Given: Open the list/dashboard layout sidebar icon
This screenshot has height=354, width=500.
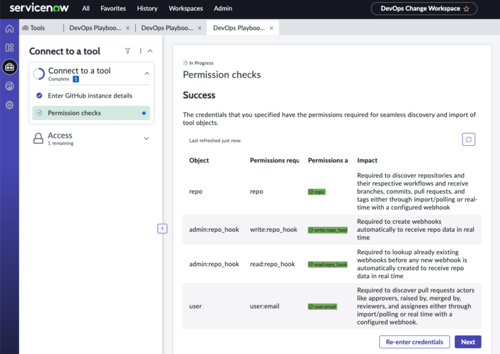Looking at the screenshot, I should 10,48.
